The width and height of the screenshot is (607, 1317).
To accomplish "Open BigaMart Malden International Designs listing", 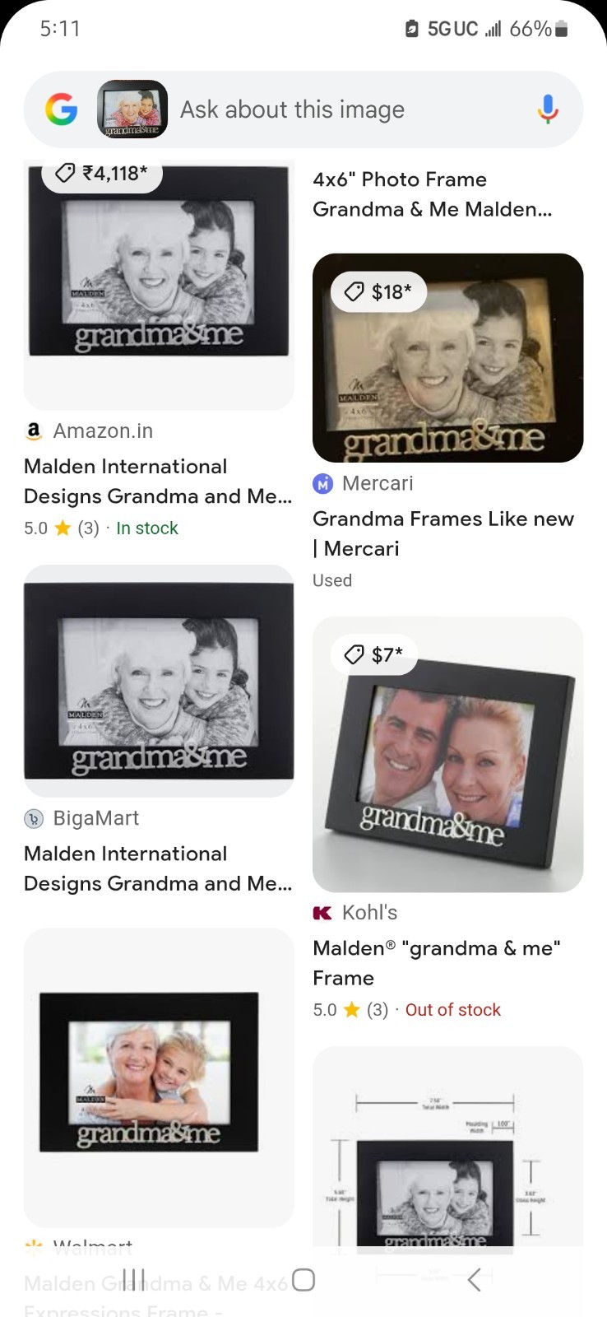I will [158, 868].
